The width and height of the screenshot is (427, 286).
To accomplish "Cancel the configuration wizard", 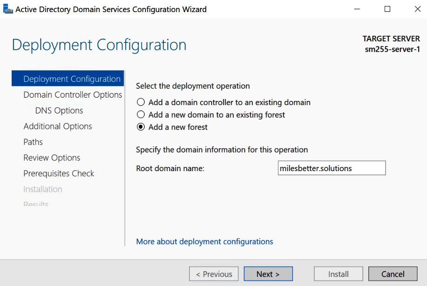I will 393,274.
